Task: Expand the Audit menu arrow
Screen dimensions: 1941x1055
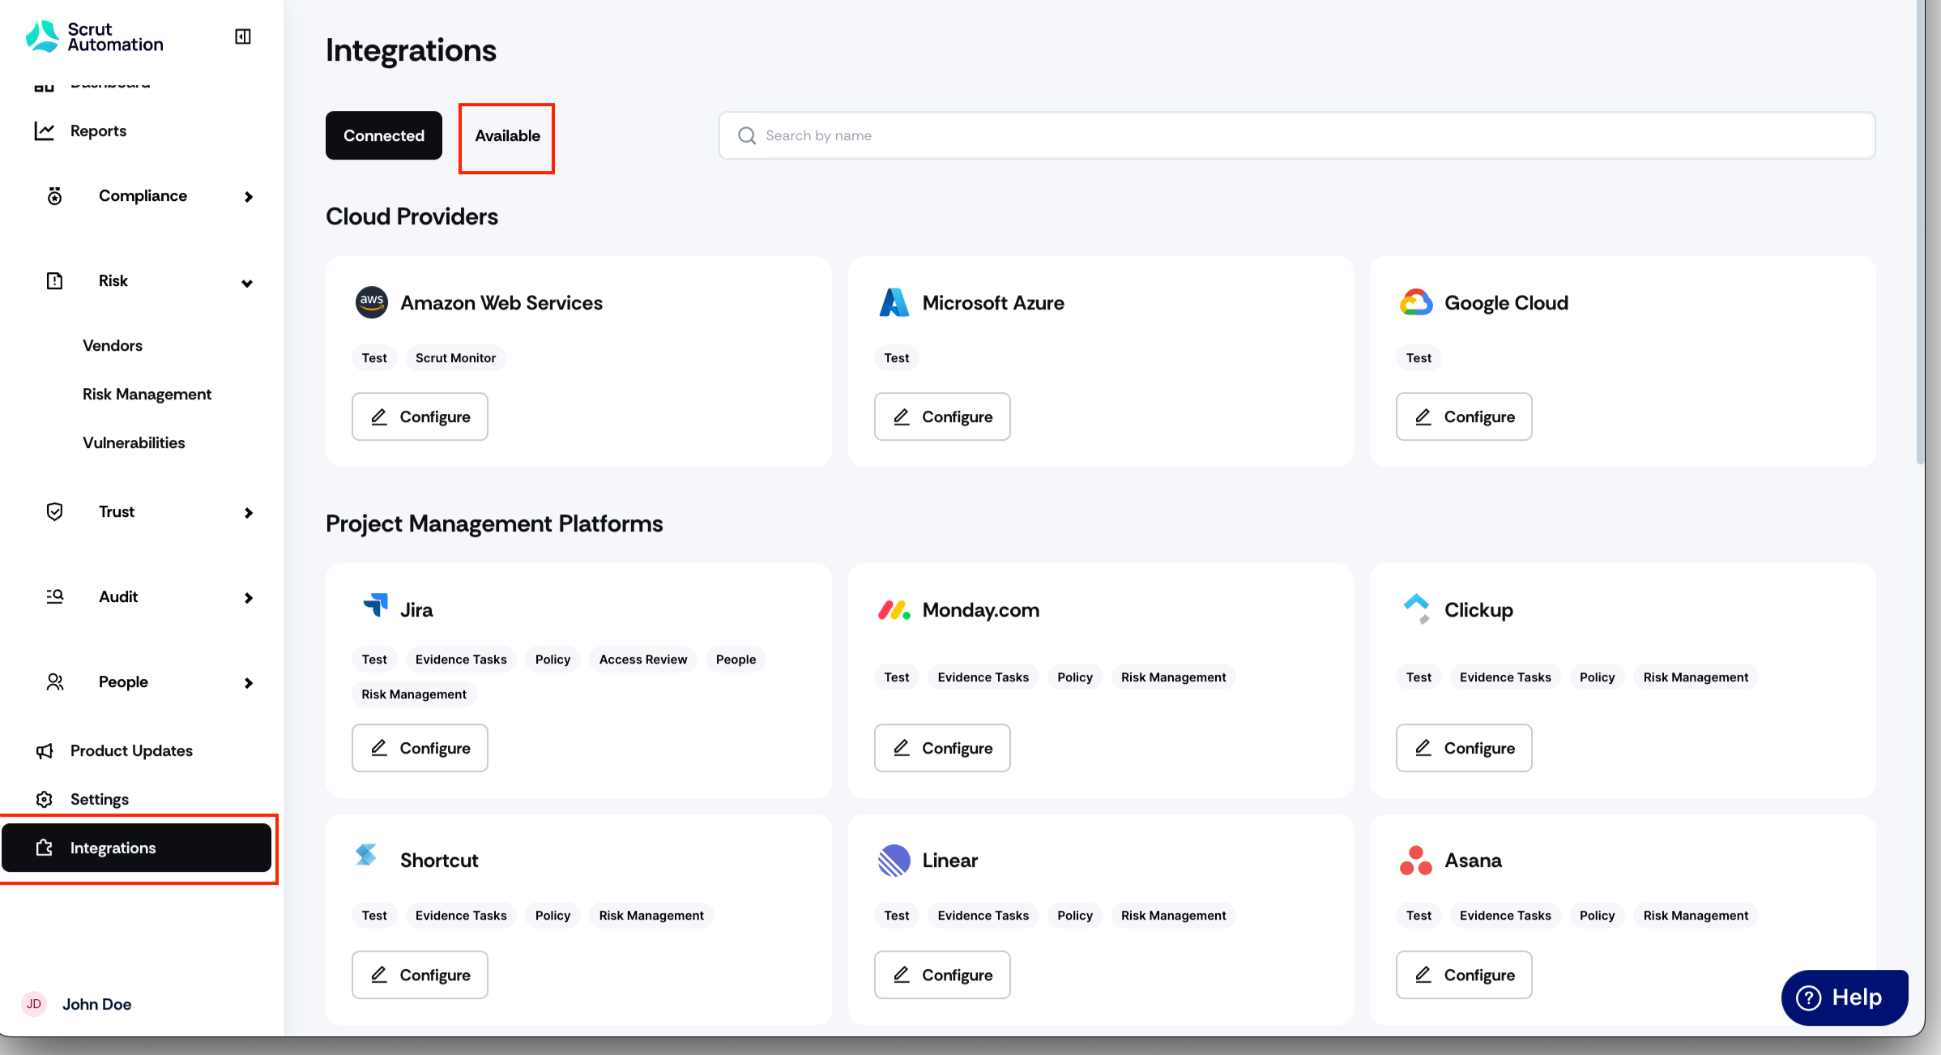Action: (x=249, y=598)
